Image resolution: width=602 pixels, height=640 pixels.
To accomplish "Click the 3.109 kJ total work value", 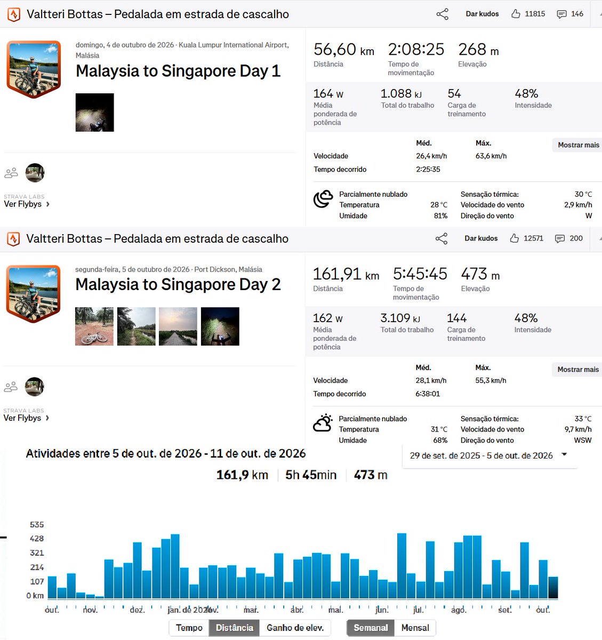I will (400, 318).
